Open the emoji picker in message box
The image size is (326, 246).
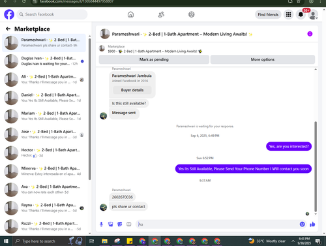[x=302, y=224]
